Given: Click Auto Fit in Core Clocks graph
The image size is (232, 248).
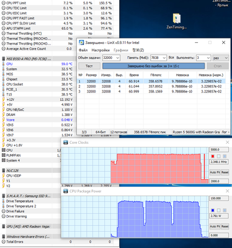Looking at the screenshot, I should point(215,172).
